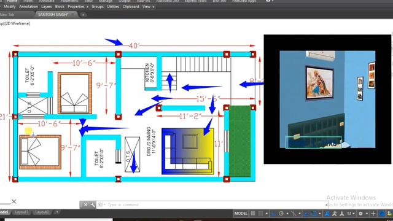This screenshot has width=393, height=221.
Task: Open workspace switching dropdown arrow
Action: click(x=367, y=214)
